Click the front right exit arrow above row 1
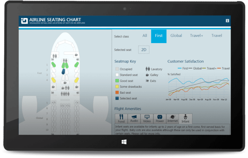This screenshot has height=158, width=248. click(78, 59)
